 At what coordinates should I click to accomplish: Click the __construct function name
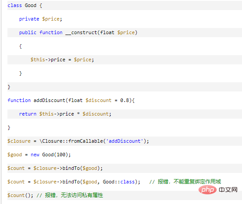[x=81, y=32]
